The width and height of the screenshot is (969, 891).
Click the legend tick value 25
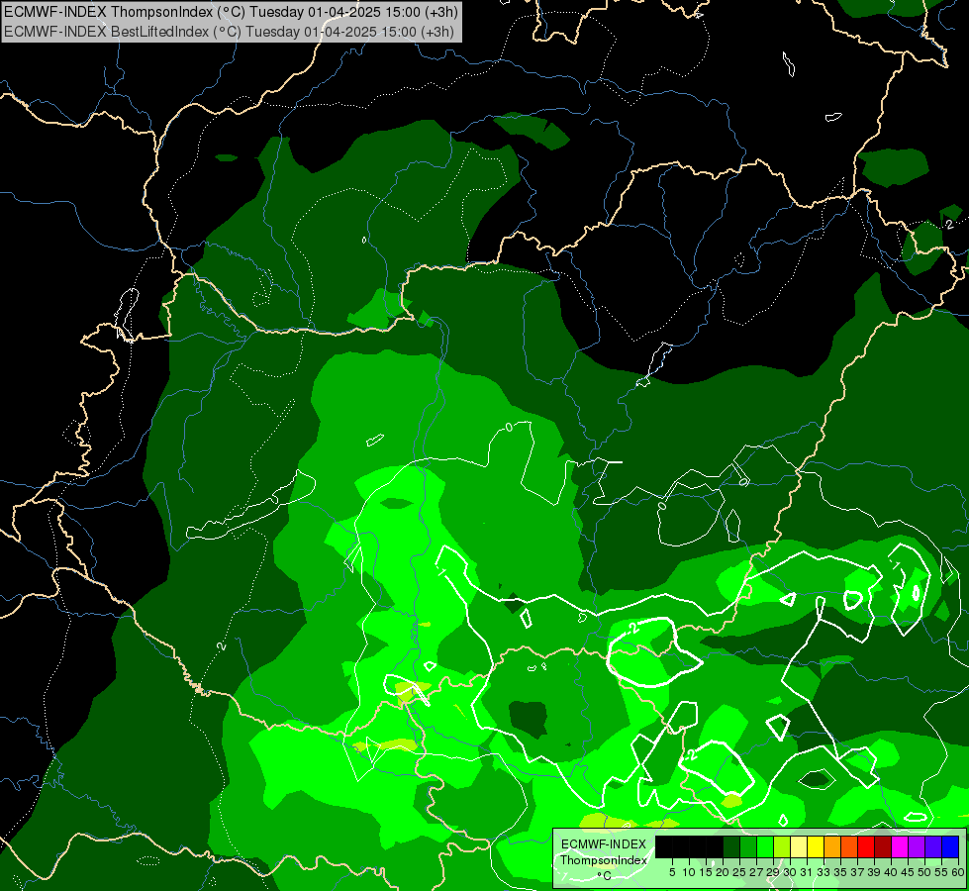[x=739, y=872]
